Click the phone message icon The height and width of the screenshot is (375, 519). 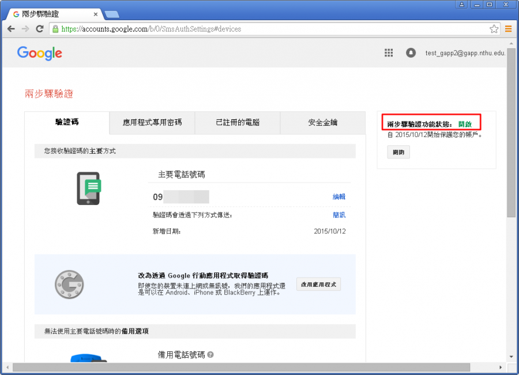click(x=89, y=188)
